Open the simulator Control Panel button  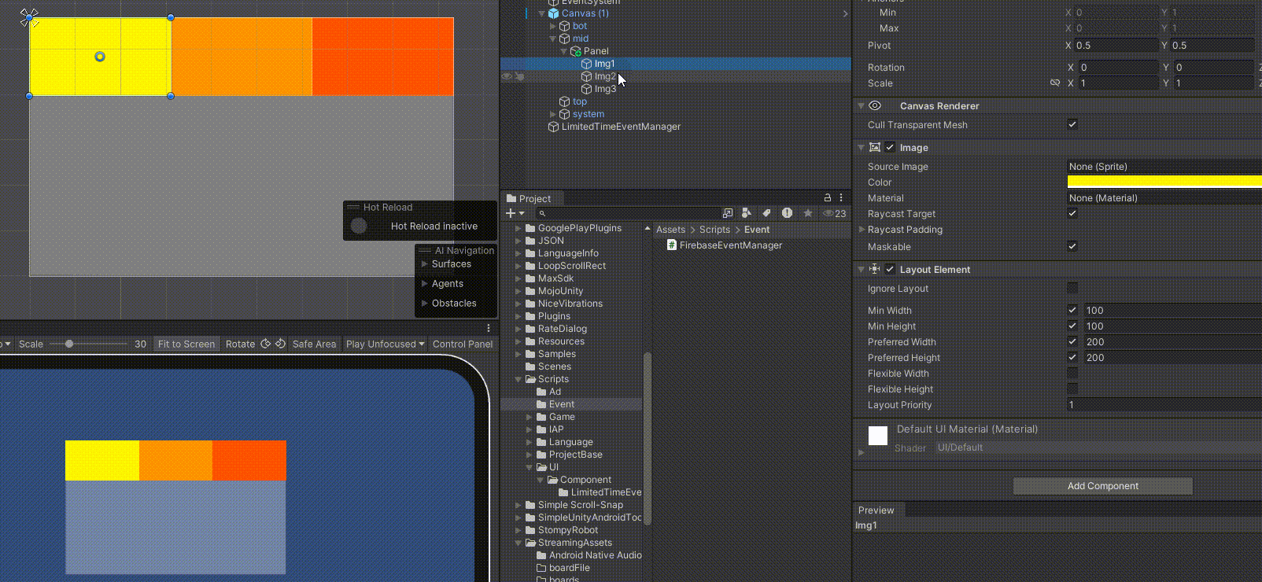[x=463, y=344]
